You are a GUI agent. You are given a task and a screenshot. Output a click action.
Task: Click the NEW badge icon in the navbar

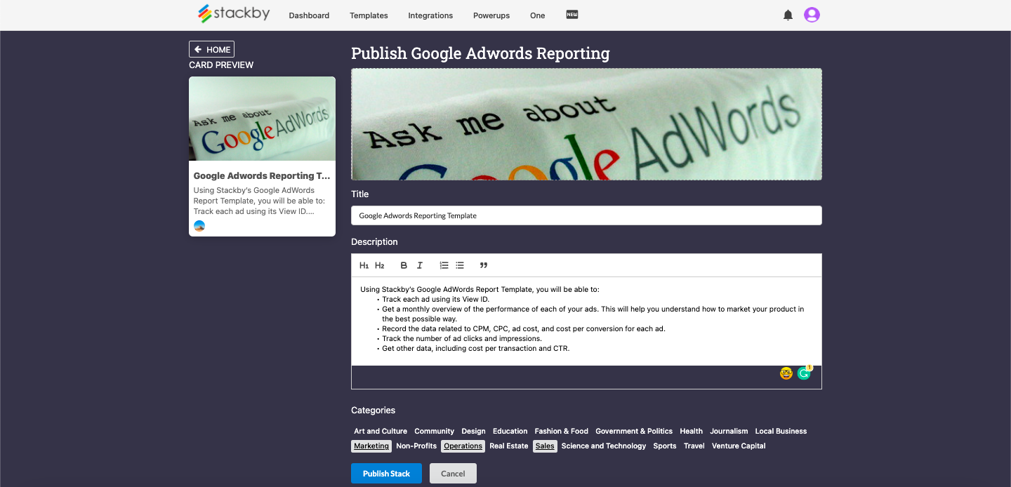[x=572, y=15]
